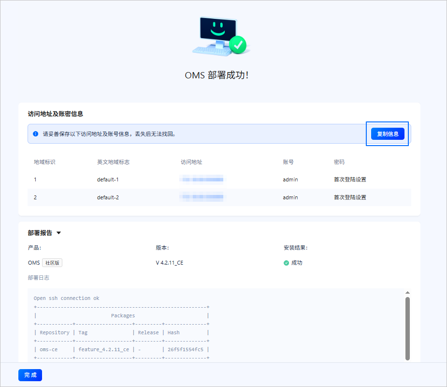The height and width of the screenshot is (387, 447).
Task: Click the 请妥善保存 notice text
Action: 109,134
